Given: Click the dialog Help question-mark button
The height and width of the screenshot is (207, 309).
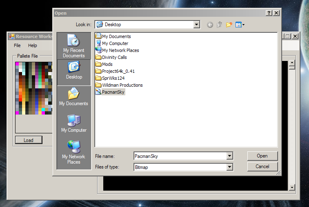Looking at the screenshot, I should pyautogui.click(x=269, y=13).
